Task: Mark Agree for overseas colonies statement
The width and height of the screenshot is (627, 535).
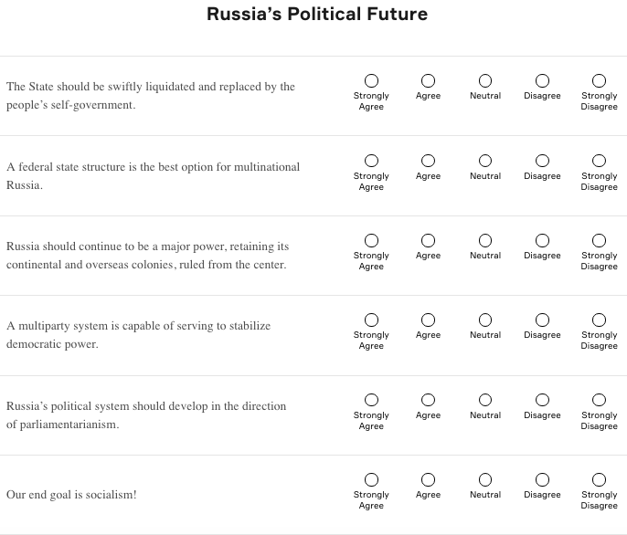Action: [429, 240]
